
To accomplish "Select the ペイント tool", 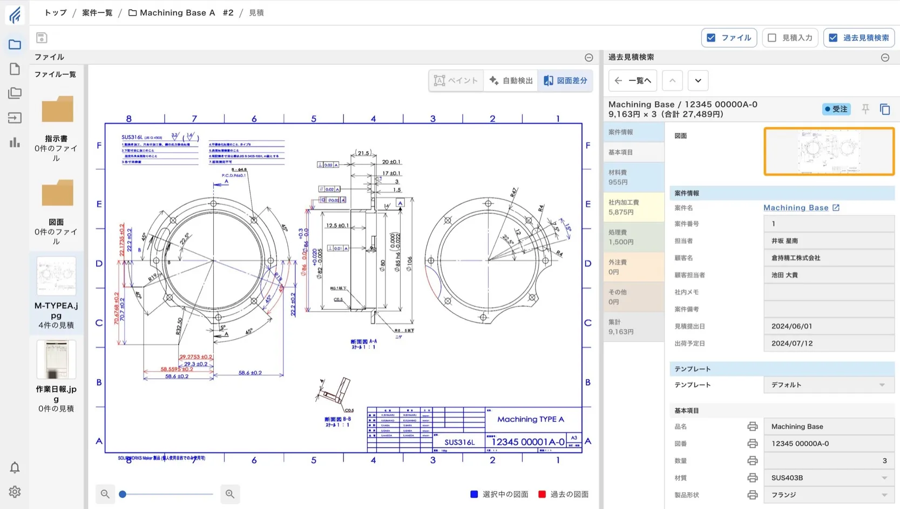I will point(456,81).
